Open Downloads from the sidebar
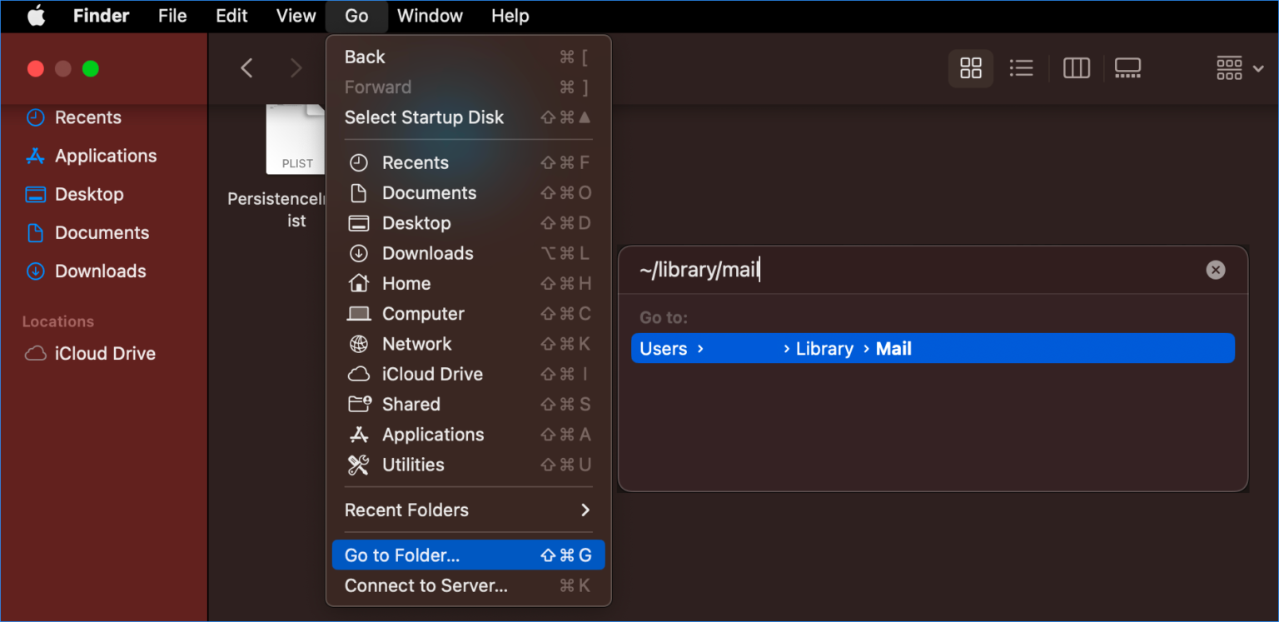The width and height of the screenshot is (1279, 622). tap(99, 271)
